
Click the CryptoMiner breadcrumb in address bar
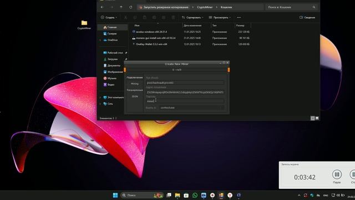[x=205, y=7]
